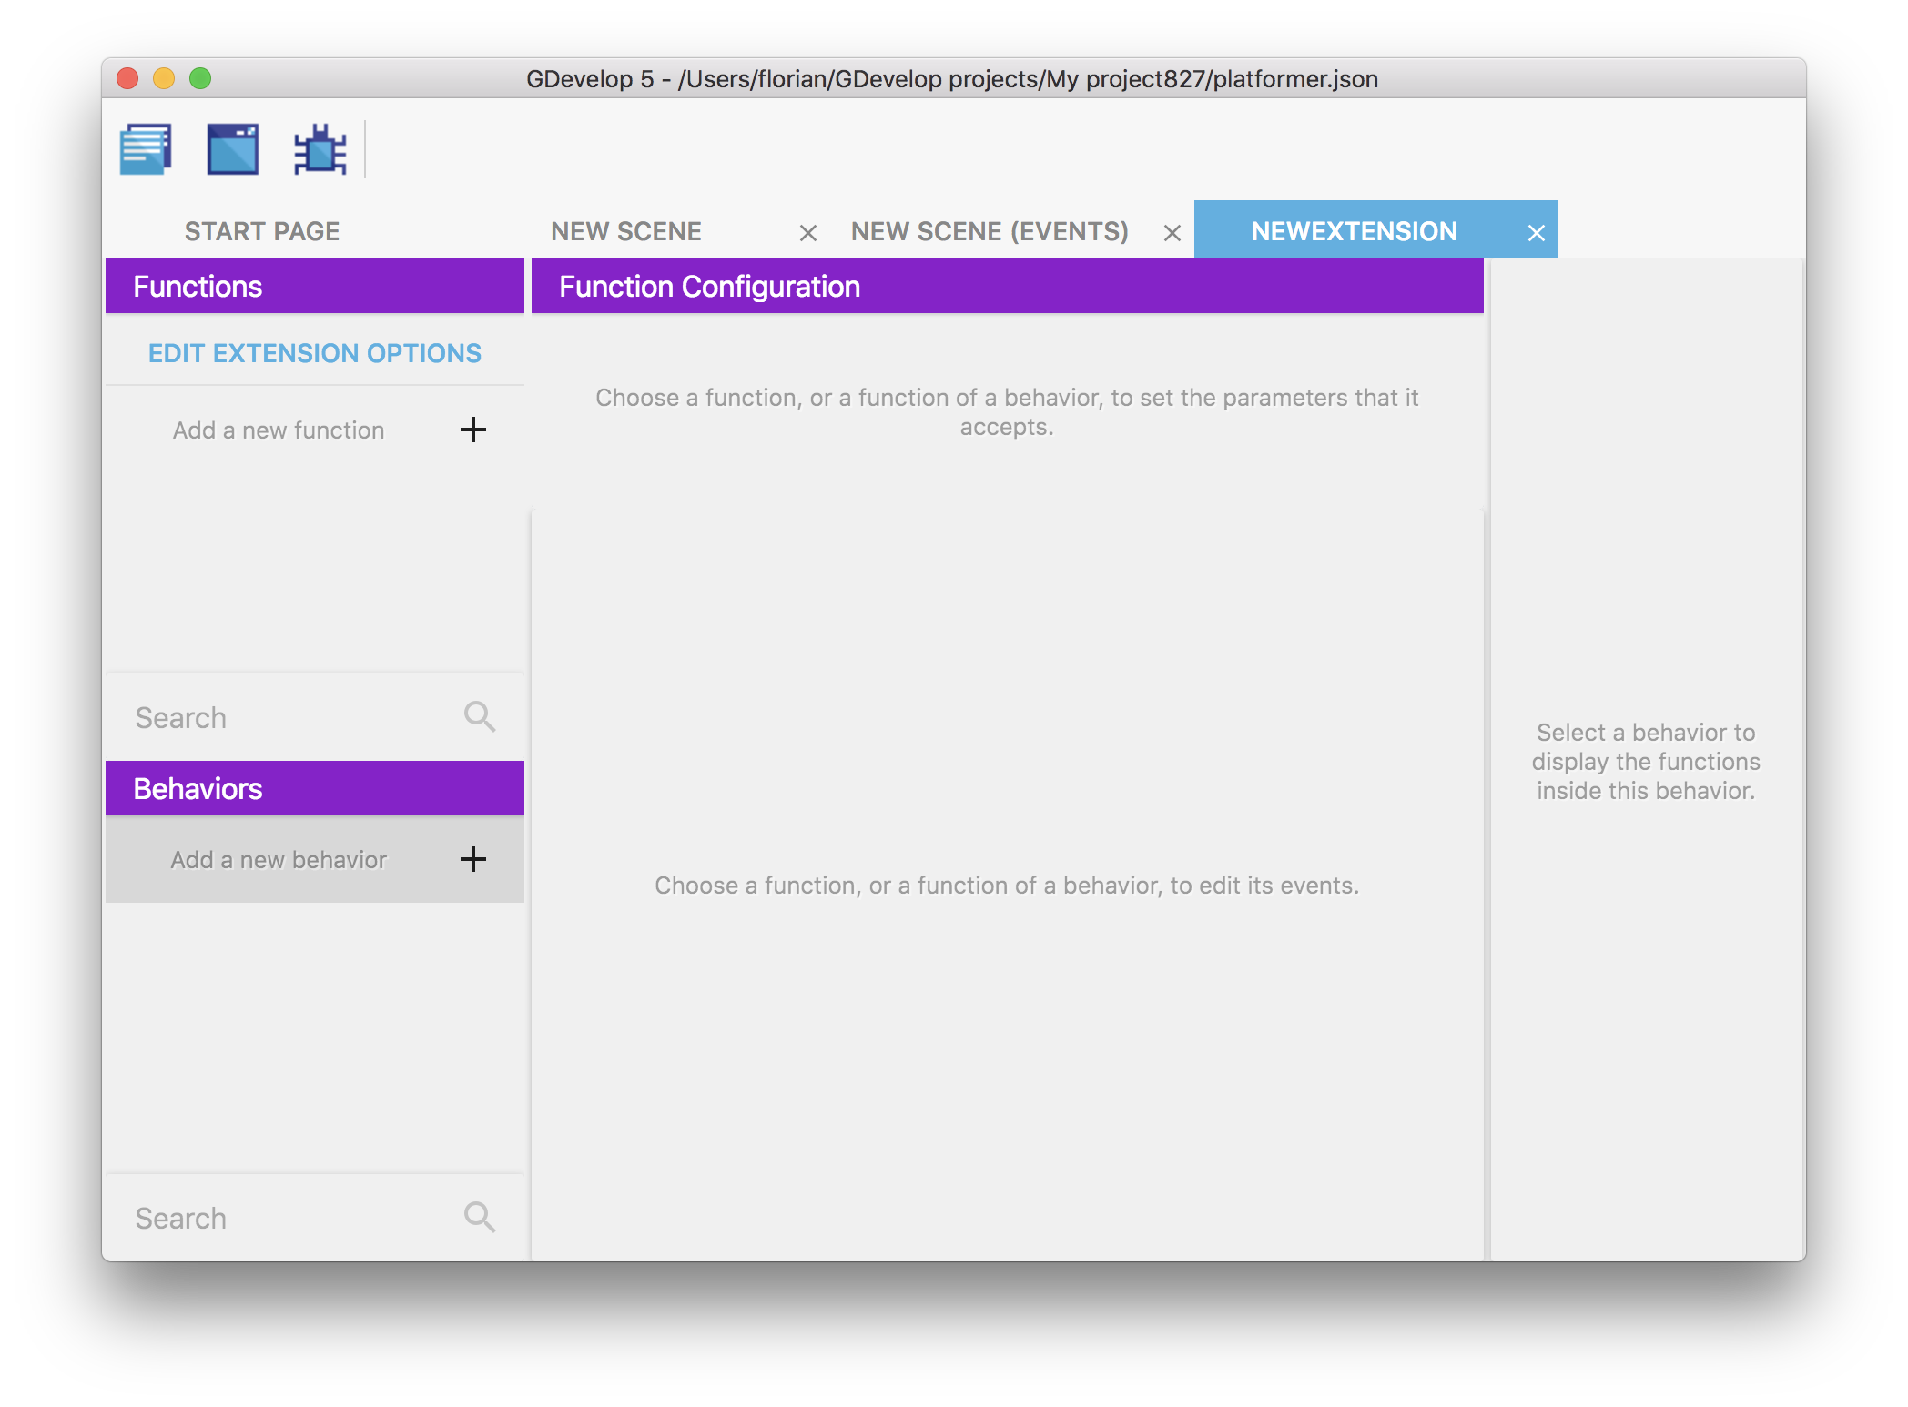Click the green macOS zoom button
The image size is (1908, 1407).
click(x=200, y=78)
